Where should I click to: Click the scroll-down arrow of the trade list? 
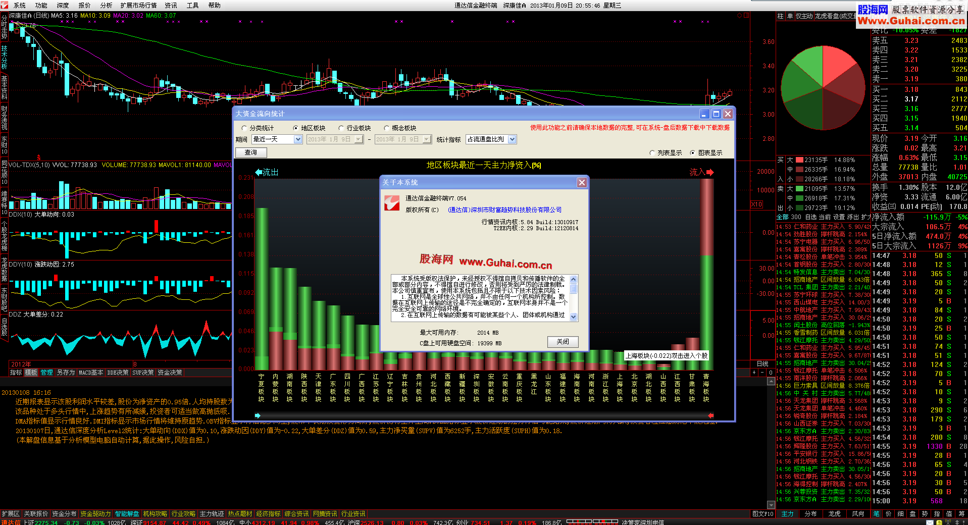[771, 505]
